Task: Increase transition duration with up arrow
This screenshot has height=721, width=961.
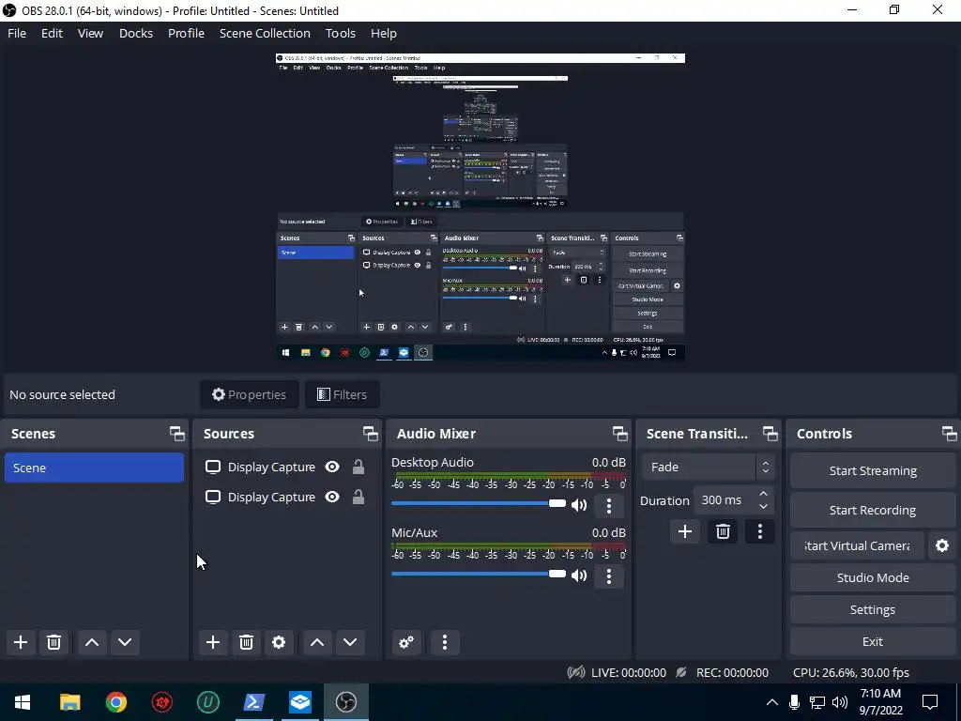Action: (x=763, y=494)
